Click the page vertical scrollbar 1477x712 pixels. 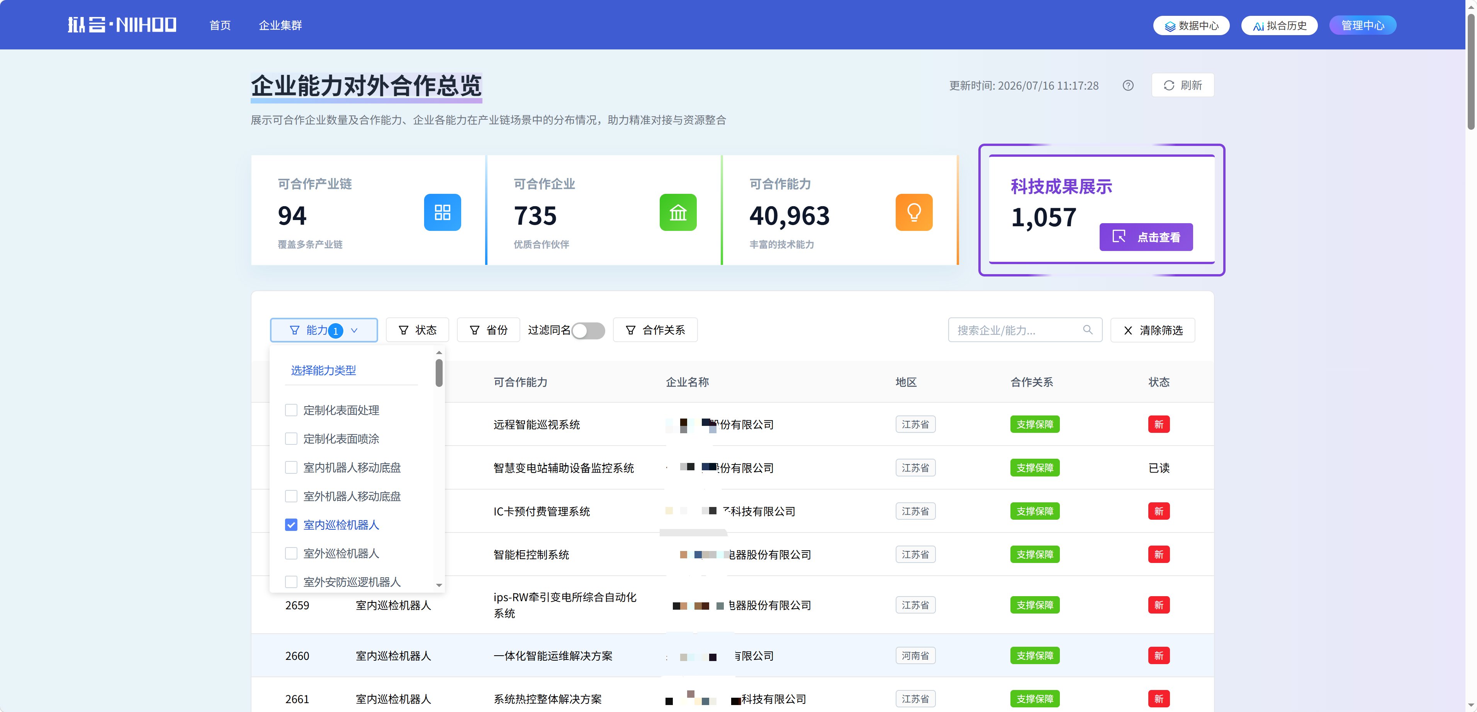1471,72
